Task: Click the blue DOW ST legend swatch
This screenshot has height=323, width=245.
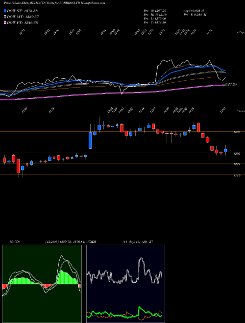Action: (5, 11)
